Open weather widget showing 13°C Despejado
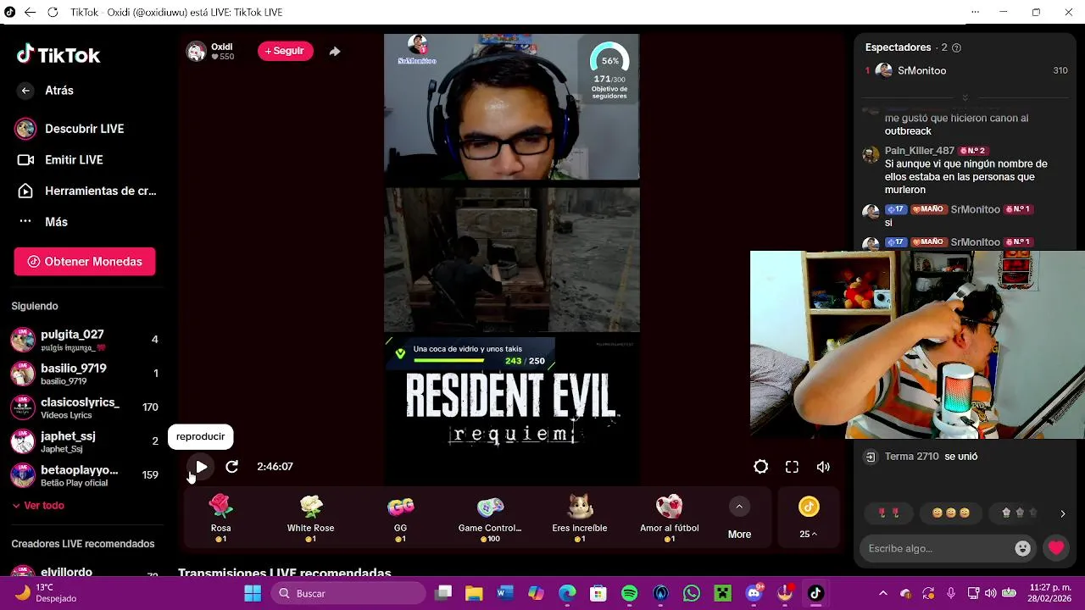Screen dimensions: 1085x610 [47, 593]
